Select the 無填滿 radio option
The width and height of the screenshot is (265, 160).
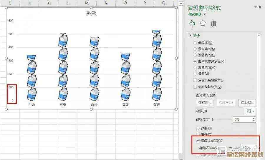pyautogui.click(x=195, y=43)
